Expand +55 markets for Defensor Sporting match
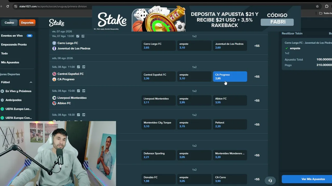This screenshot has height=186, width=332. coord(257,155)
